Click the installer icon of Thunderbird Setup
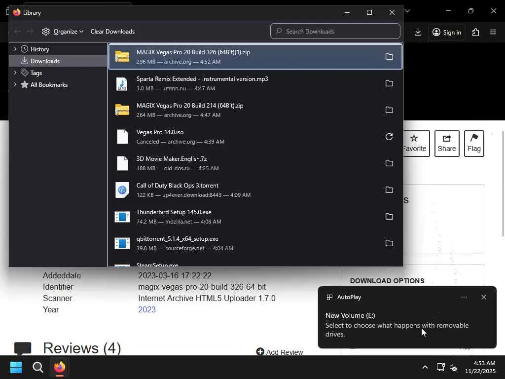 tap(122, 217)
